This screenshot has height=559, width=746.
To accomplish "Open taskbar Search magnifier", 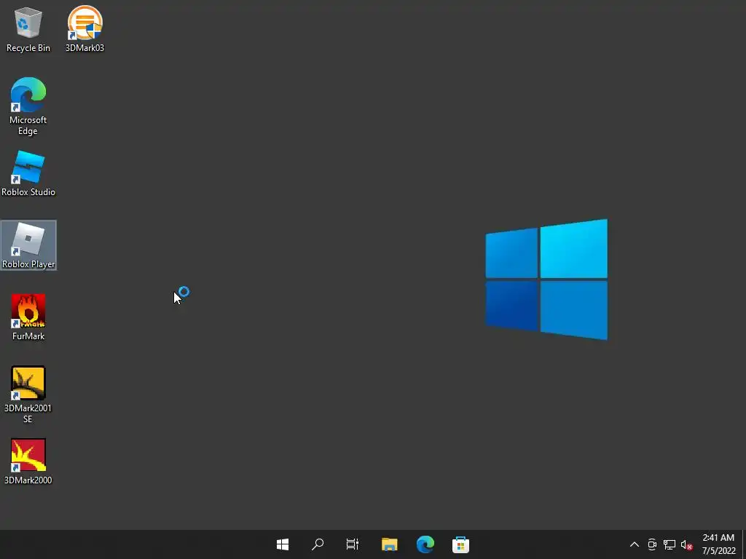I will click(x=318, y=544).
